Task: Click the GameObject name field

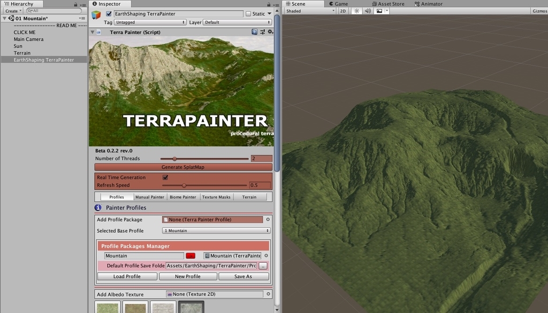Action: pos(178,13)
